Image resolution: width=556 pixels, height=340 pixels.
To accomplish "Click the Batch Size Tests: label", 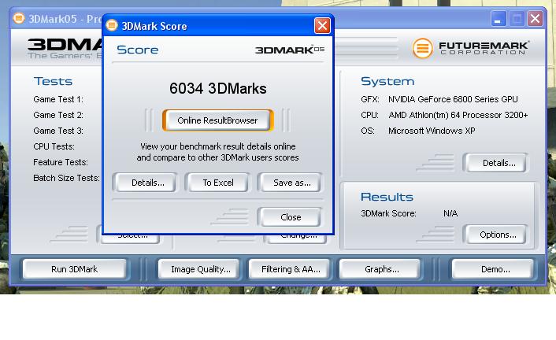I will pos(66,178).
